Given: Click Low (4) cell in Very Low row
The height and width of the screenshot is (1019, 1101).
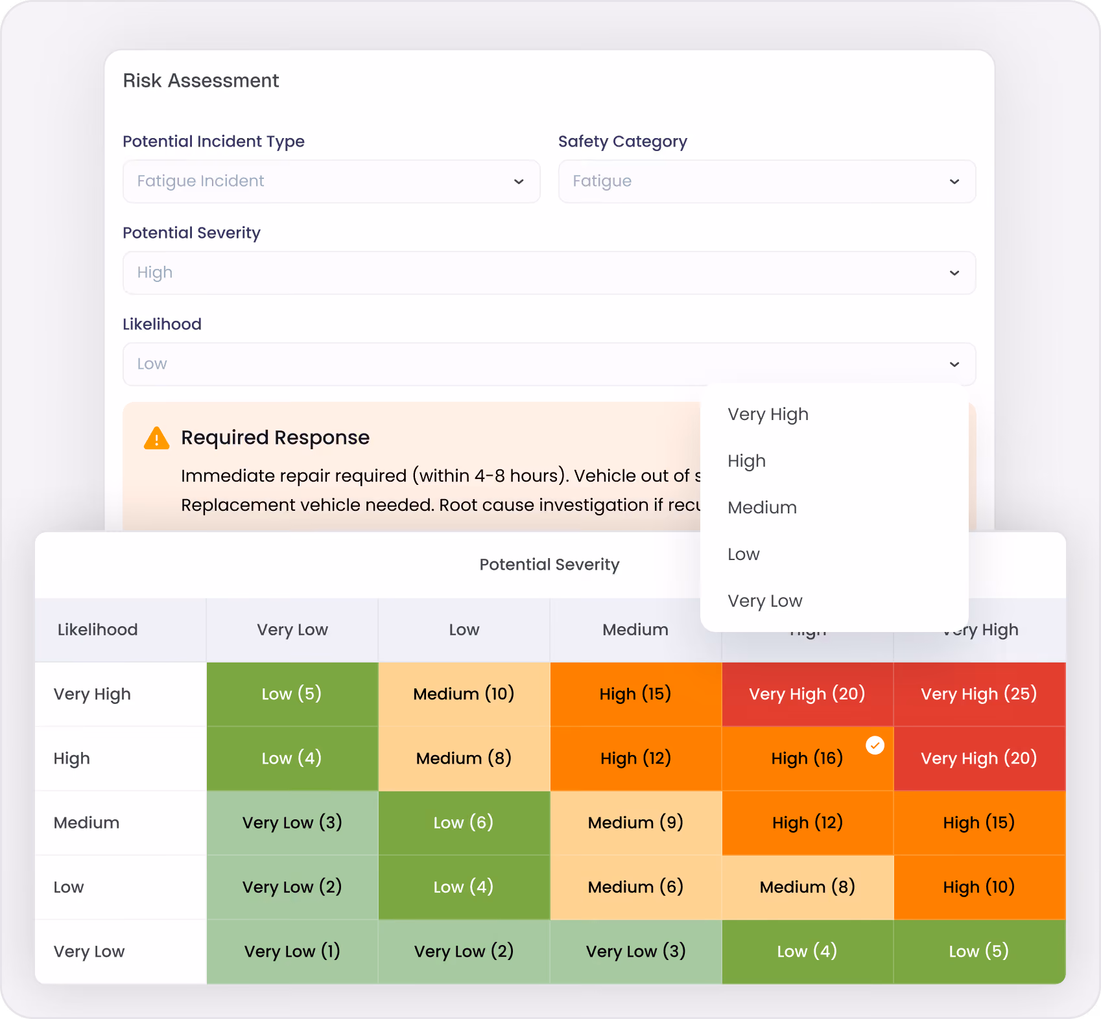Looking at the screenshot, I should [x=807, y=952].
